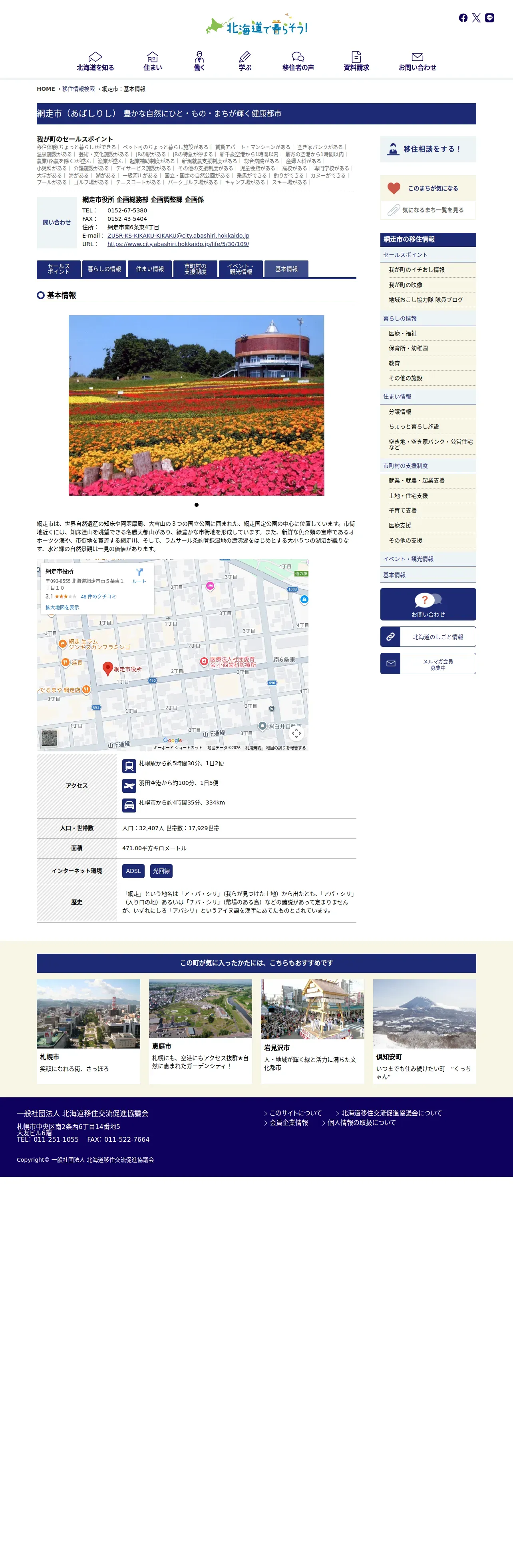Click the 光回線 badge
Screen dimensions: 513x1541
click(x=161, y=871)
